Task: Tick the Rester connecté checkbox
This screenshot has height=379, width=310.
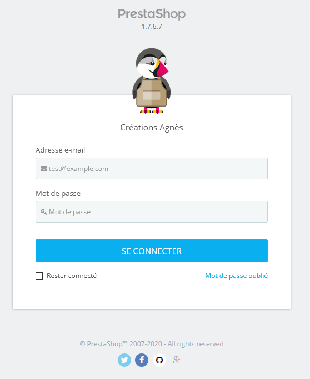Action: point(39,276)
